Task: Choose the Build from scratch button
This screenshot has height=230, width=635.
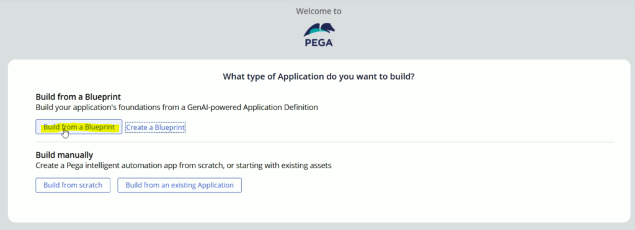Action: pyautogui.click(x=73, y=185)
